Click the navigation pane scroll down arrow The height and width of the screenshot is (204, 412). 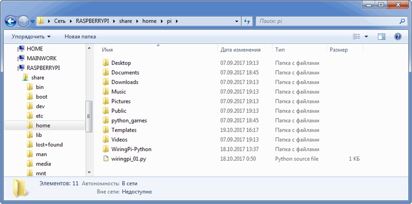[x=89, y=173]
